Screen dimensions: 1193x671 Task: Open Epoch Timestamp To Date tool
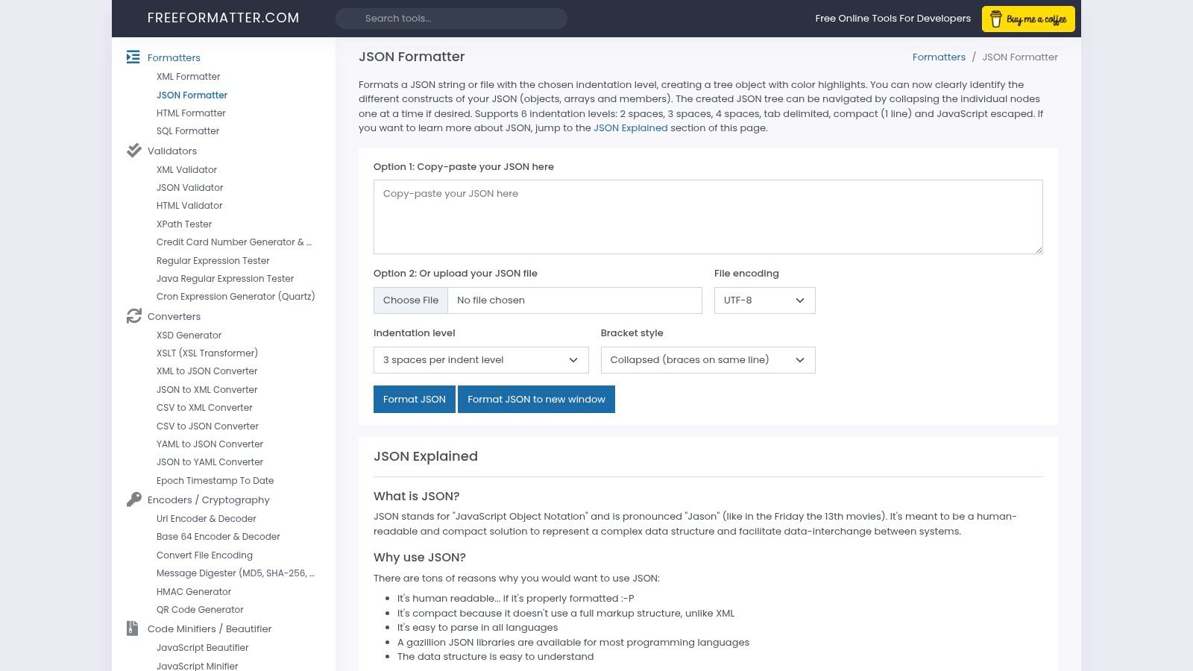pos(215,480)
